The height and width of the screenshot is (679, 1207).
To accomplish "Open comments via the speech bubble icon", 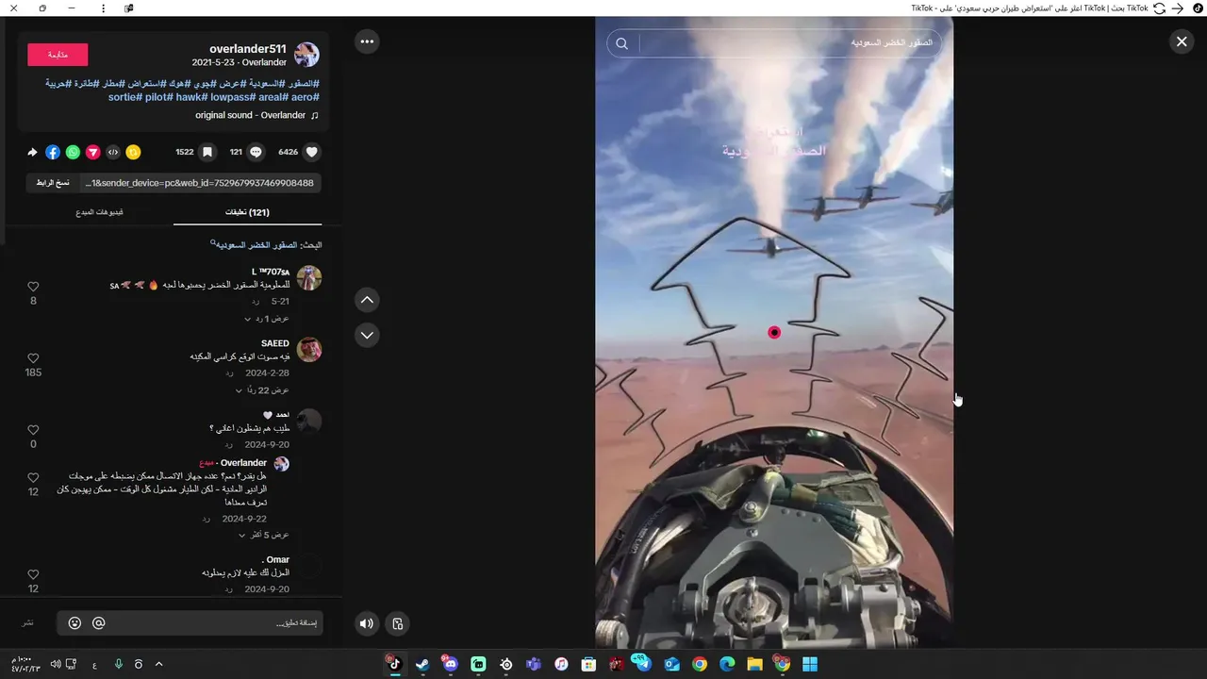I will click(256, 152).
